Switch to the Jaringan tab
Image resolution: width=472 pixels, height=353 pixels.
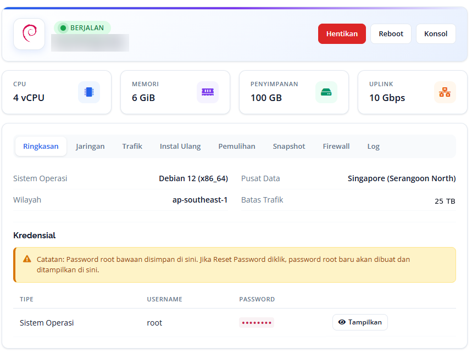tap(90, 147)
